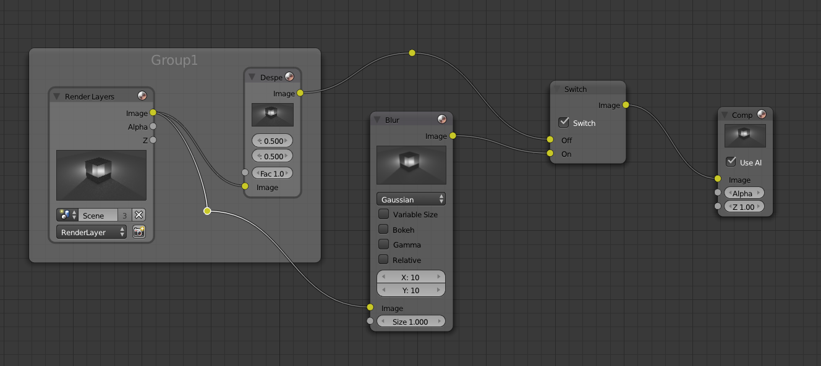The height and width of the screenshot is (366, 821).
Task: Click the Blur X: 10 field
Action: click(411, 277)
